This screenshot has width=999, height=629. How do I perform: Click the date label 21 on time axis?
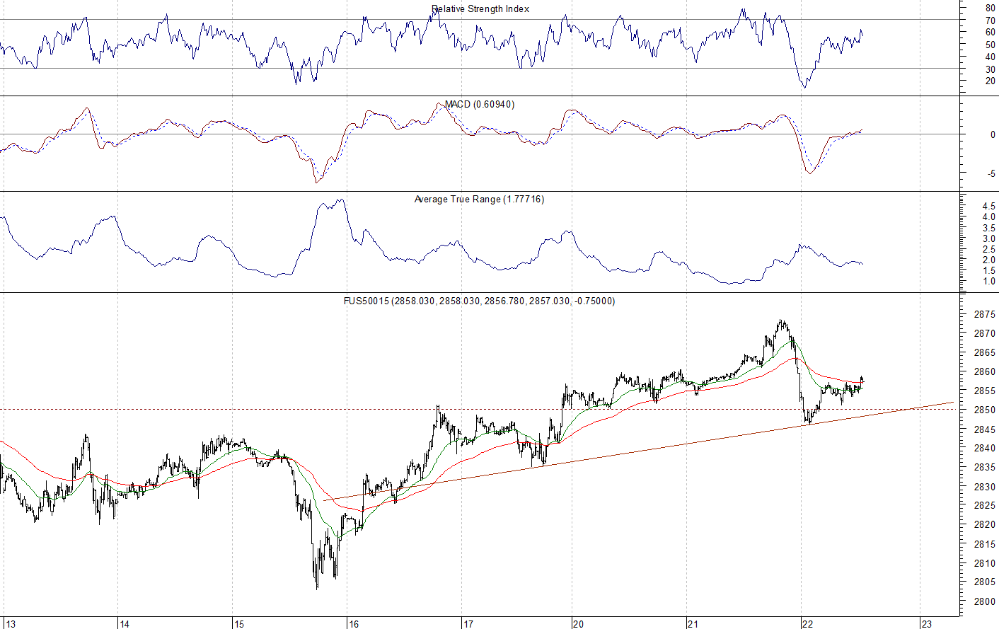click(693, 624)
